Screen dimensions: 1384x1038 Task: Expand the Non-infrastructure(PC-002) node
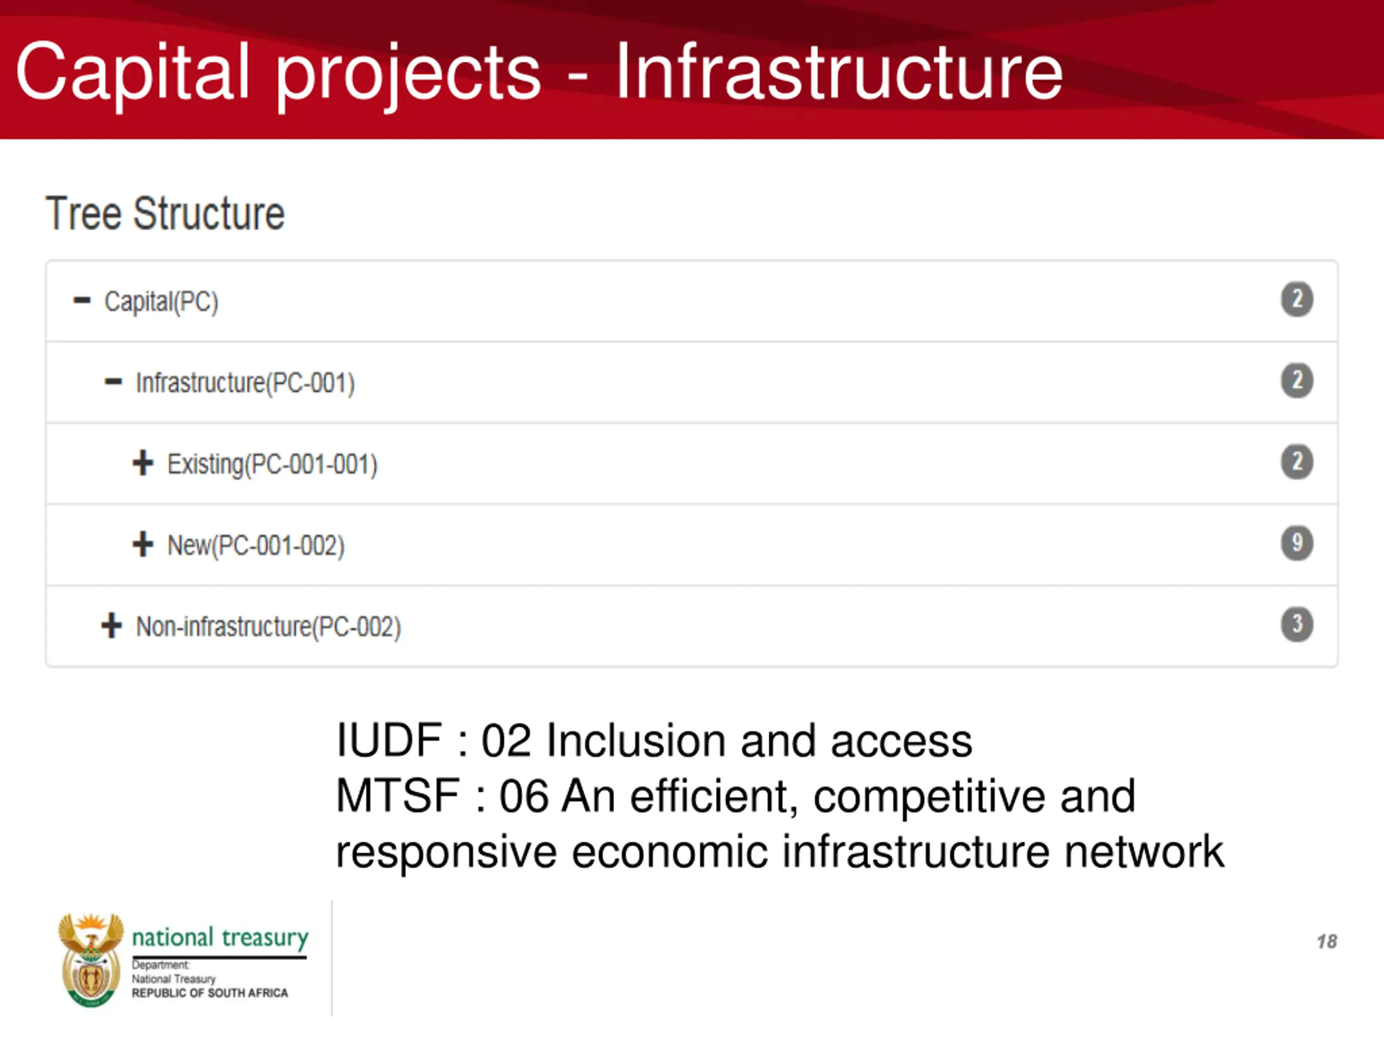(x=111, y=626)
